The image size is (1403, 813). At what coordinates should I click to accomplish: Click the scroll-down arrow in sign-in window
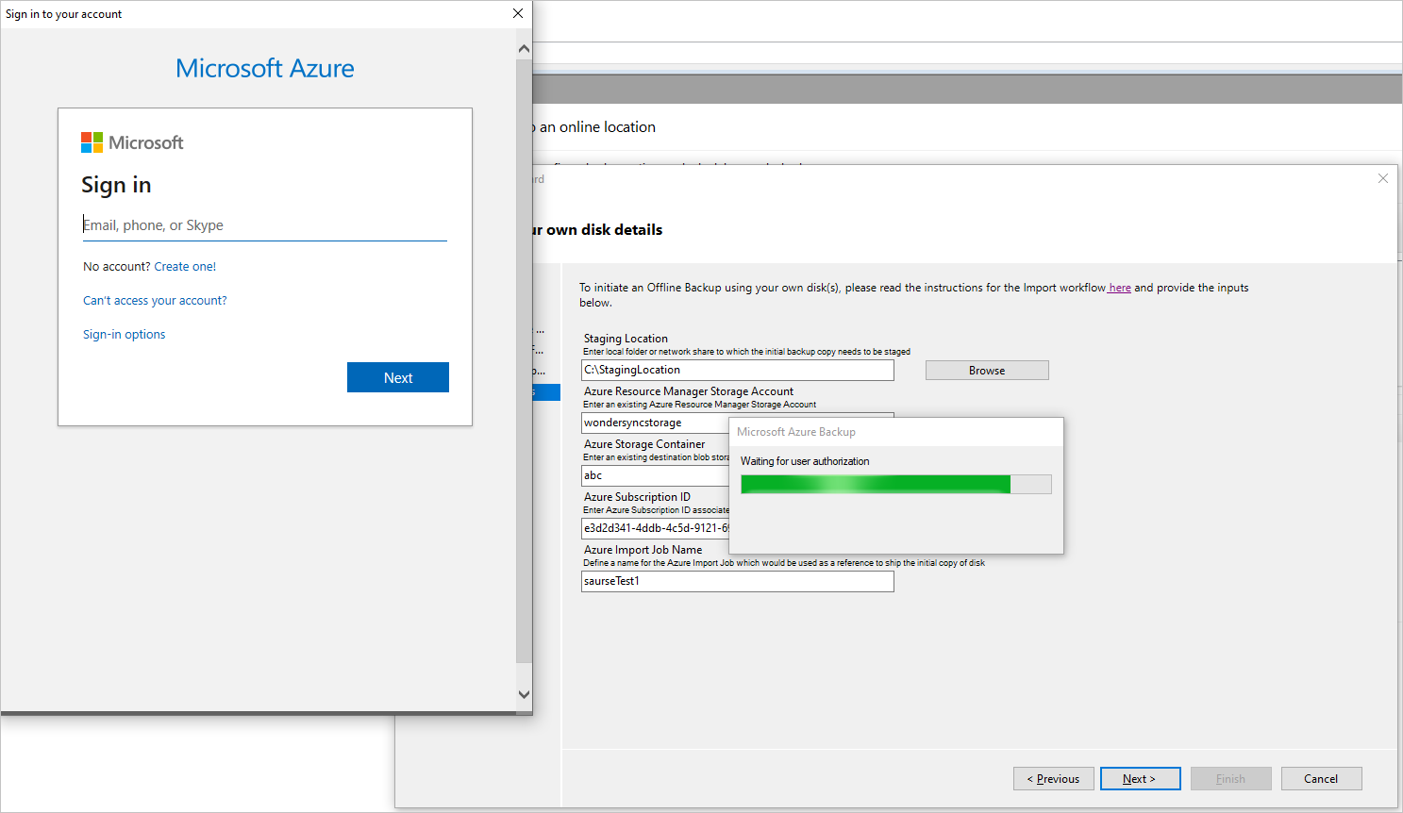click(523, 693)
